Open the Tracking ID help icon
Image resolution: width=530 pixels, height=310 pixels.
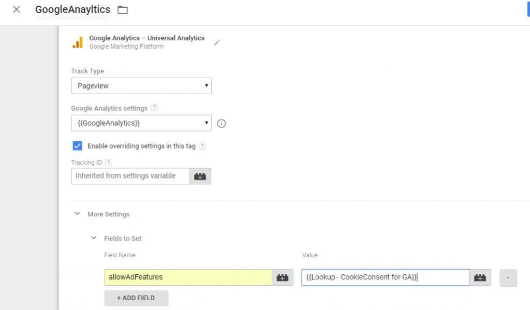109,163
